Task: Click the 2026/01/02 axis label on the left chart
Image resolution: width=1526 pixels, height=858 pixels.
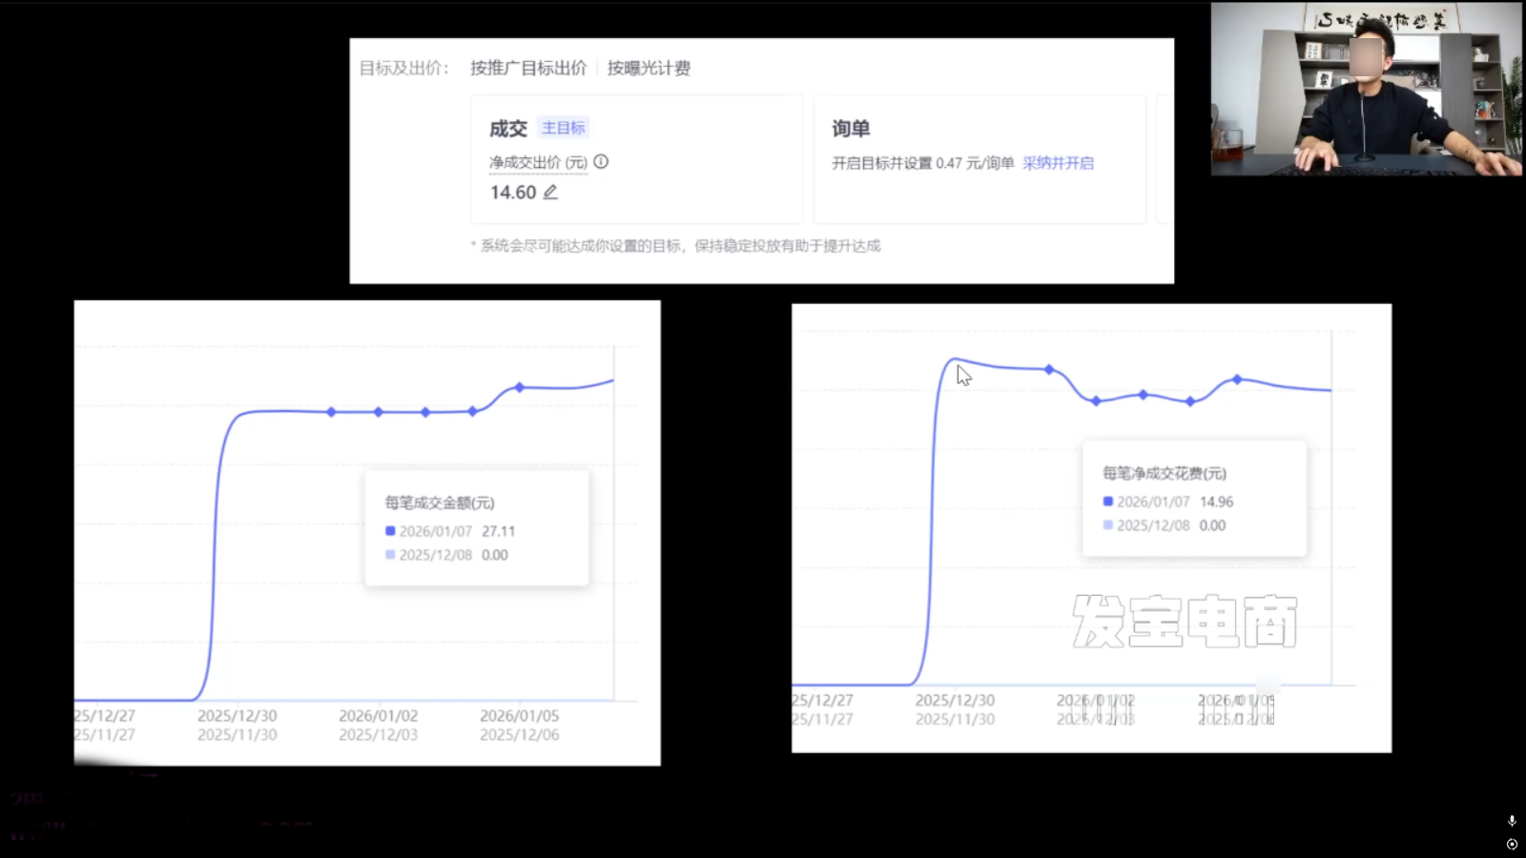Action: (x=378, y=716)
